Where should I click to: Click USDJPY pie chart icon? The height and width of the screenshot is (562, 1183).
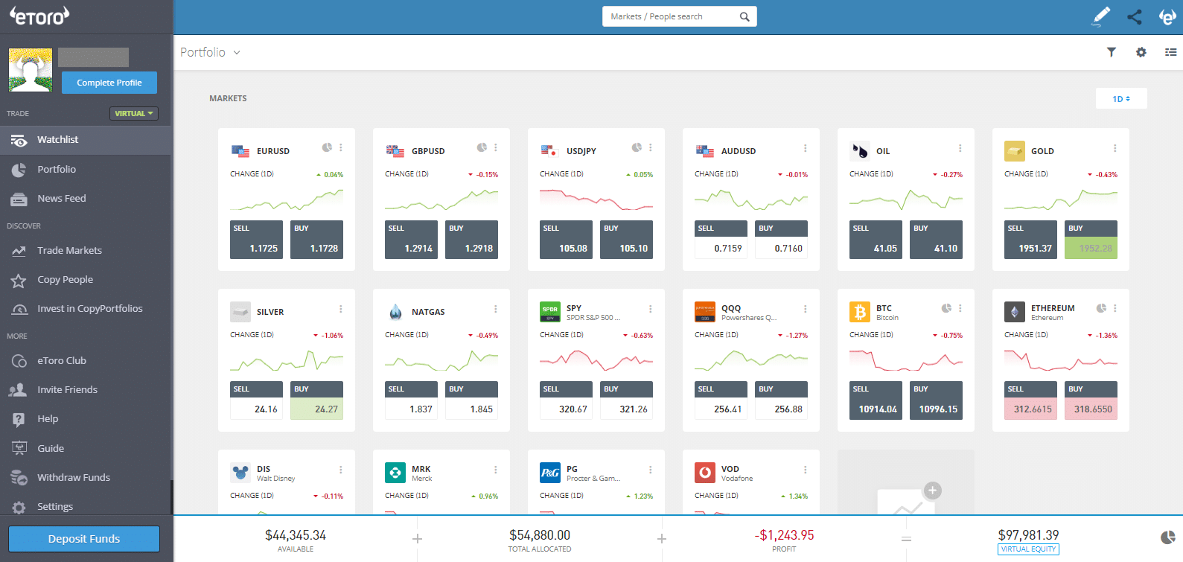click(637, 147)
